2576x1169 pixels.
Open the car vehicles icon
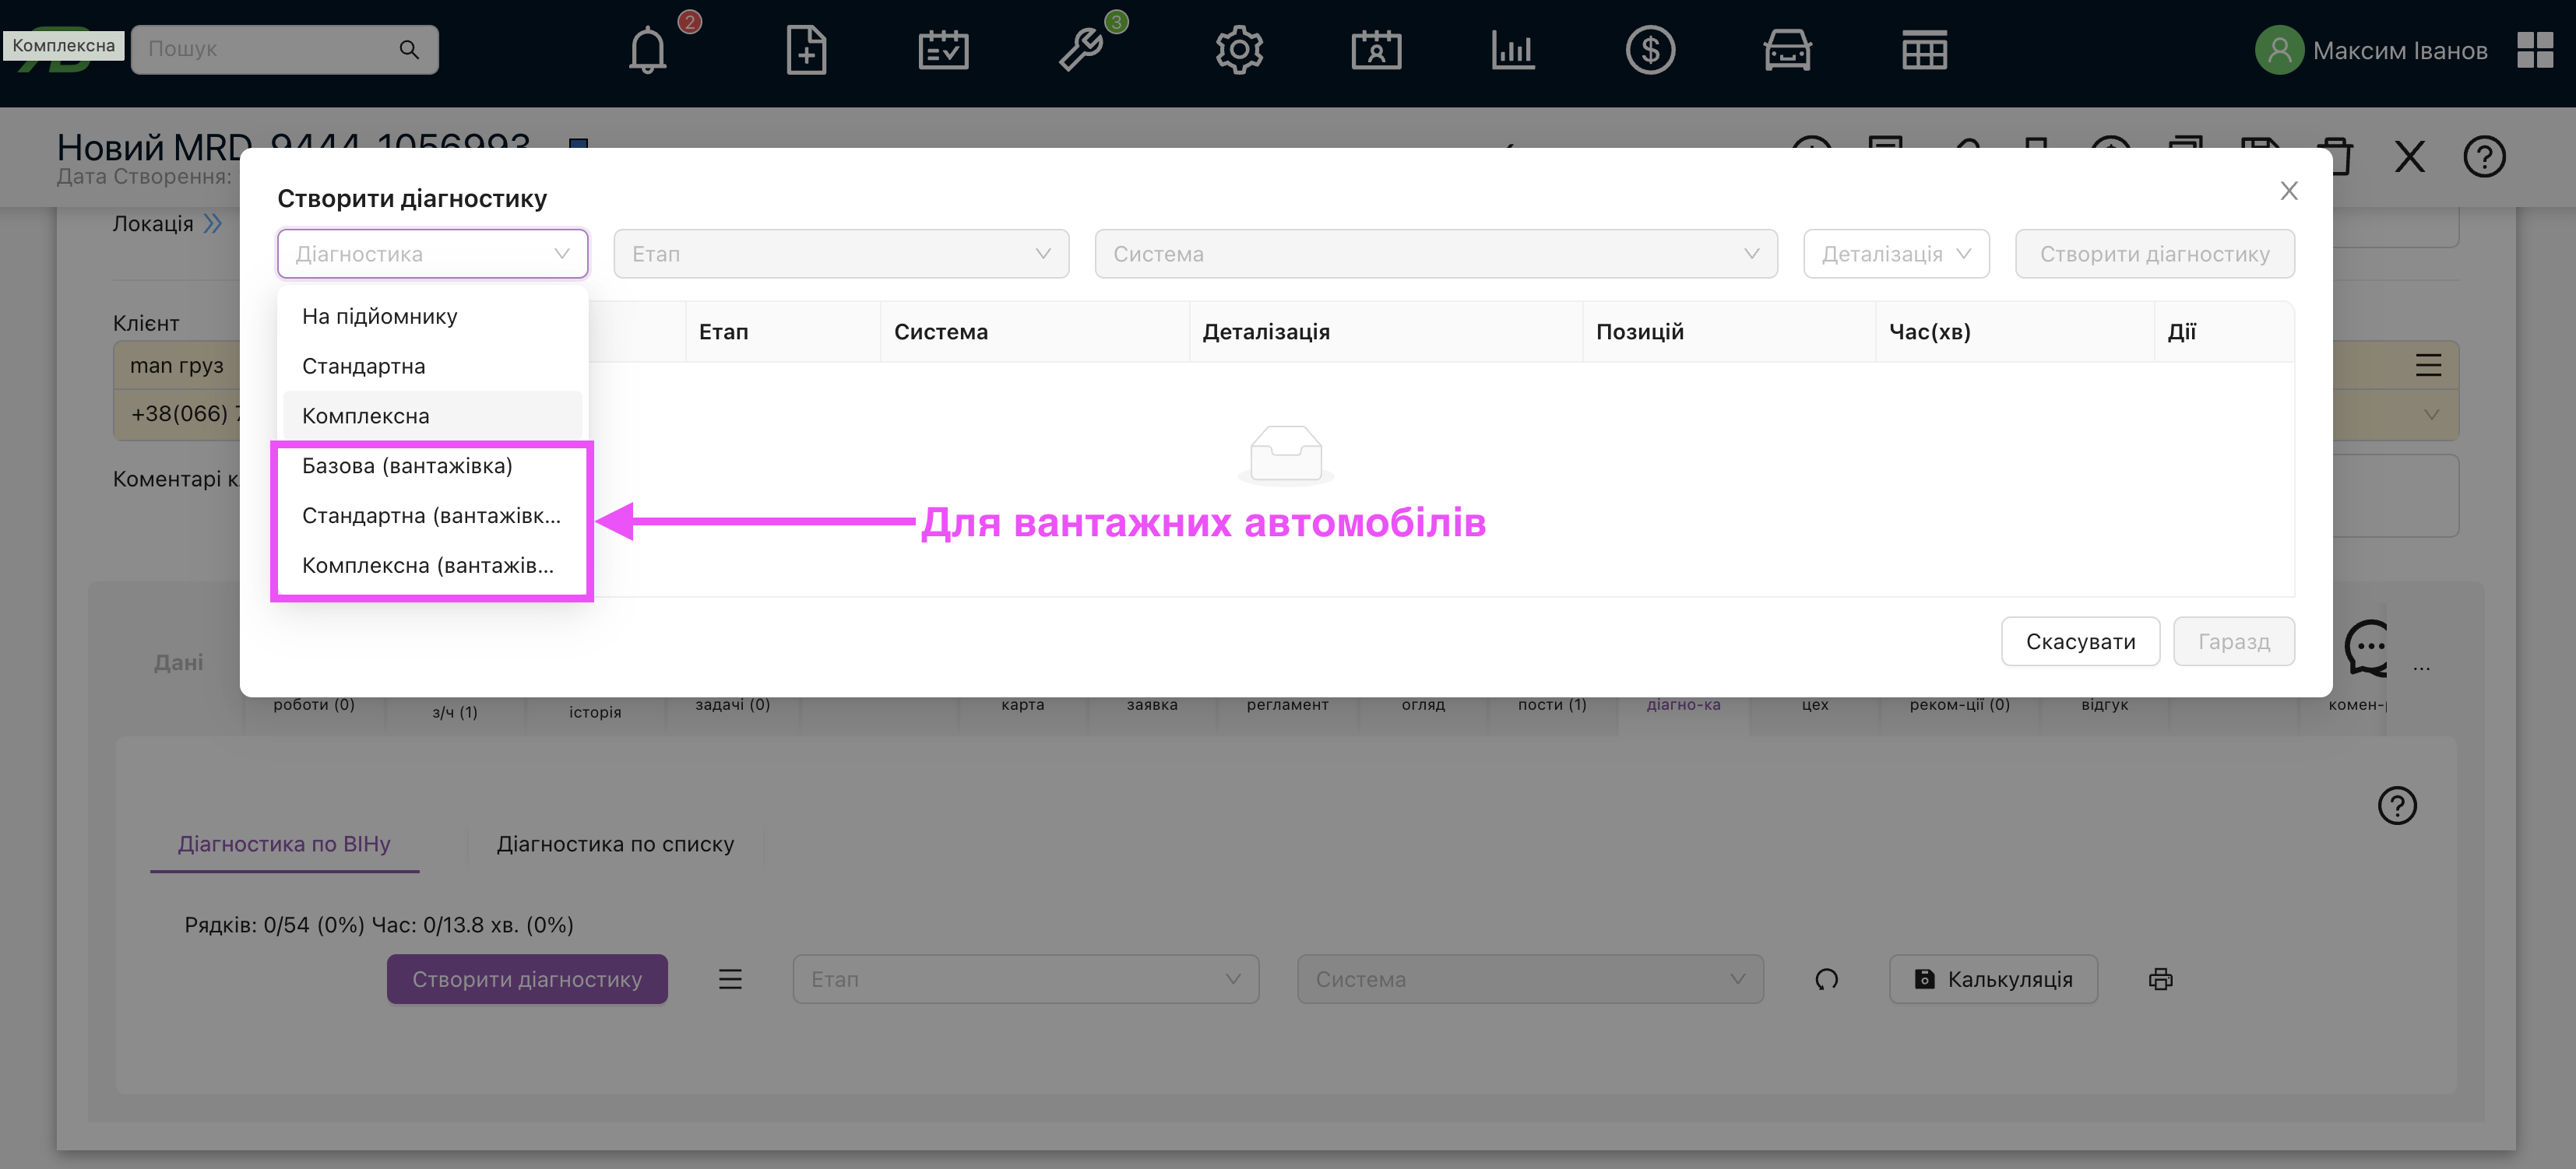1787,50
